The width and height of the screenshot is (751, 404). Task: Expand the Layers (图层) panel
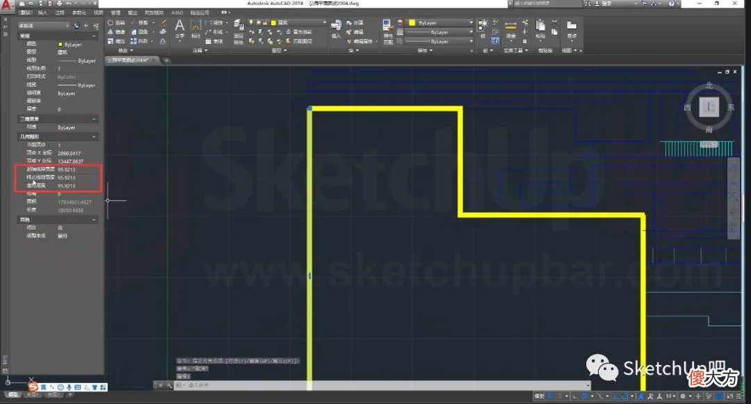point(280,50)
